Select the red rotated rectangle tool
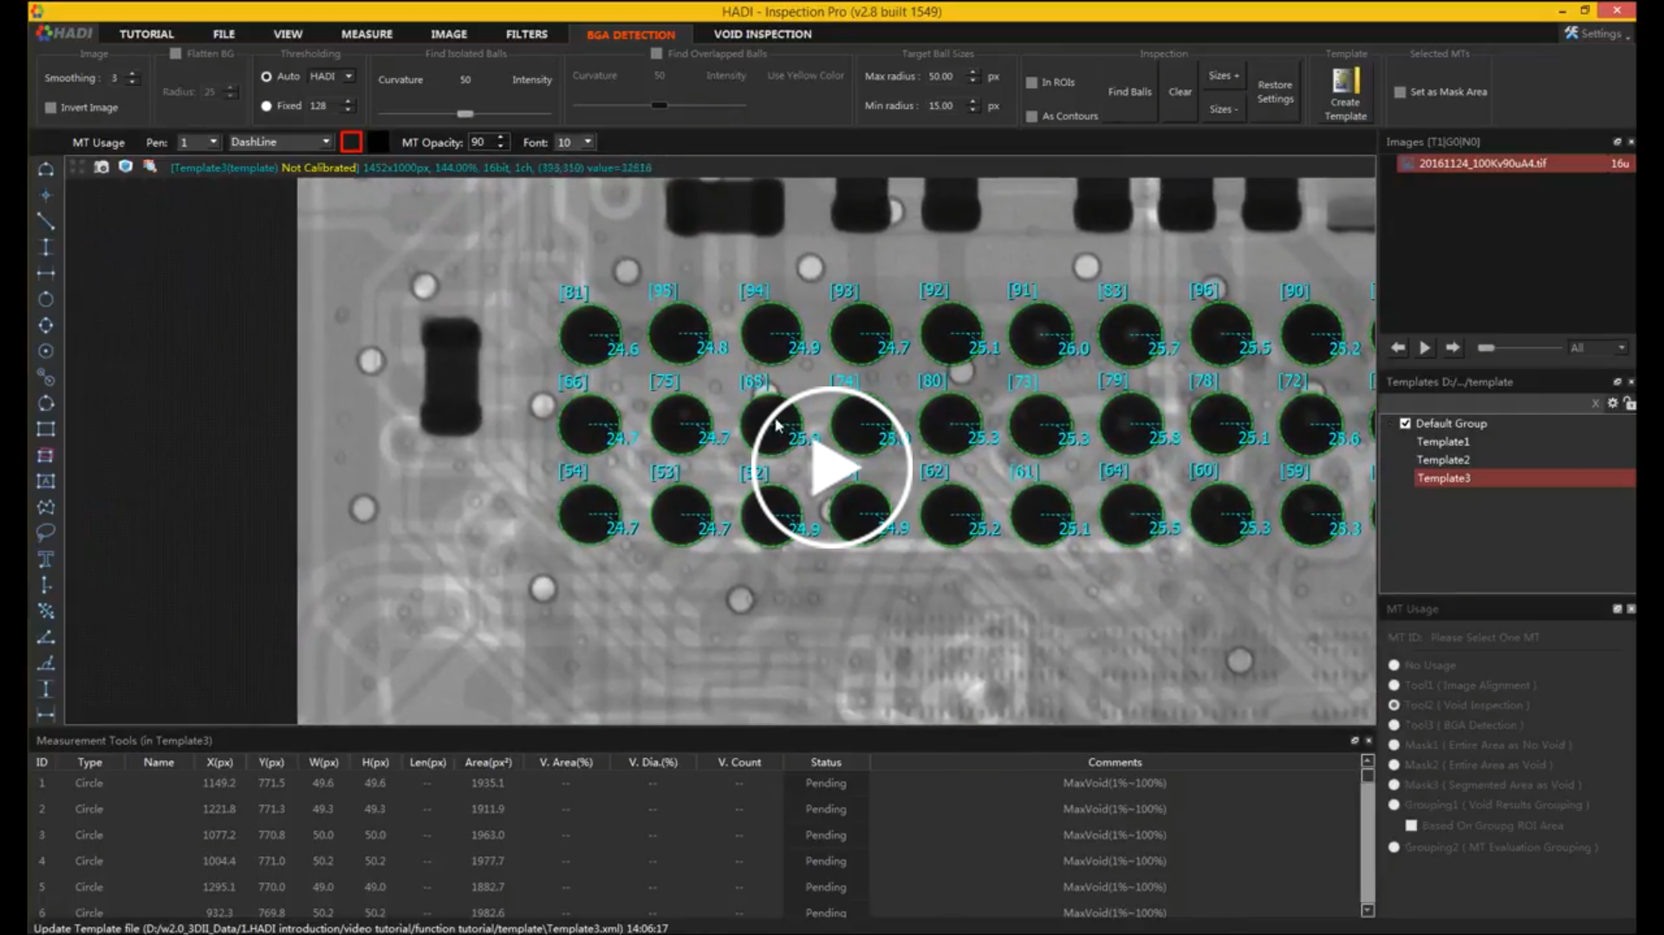This screenshot has height=935, width=1664. click(x=46, y=455)
